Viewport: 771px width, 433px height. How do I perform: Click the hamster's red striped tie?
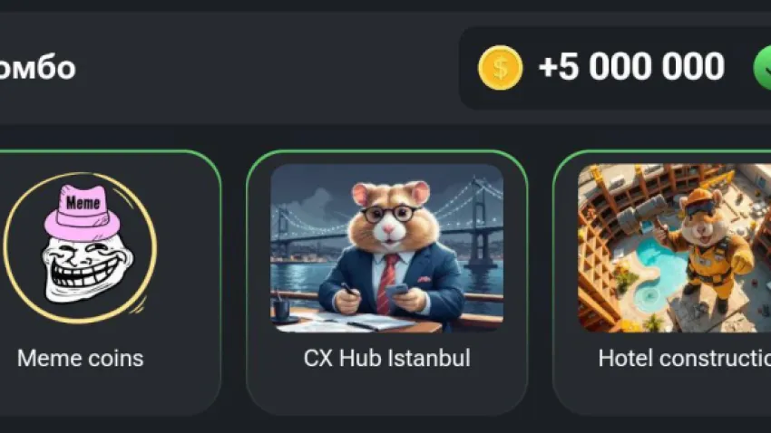[386, 284]
